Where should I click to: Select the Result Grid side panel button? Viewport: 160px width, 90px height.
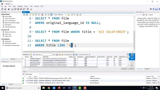132,57
